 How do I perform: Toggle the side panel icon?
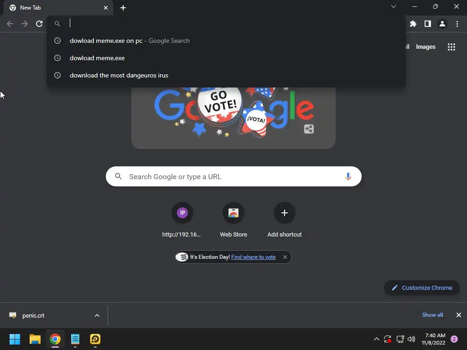pos(428,24)
